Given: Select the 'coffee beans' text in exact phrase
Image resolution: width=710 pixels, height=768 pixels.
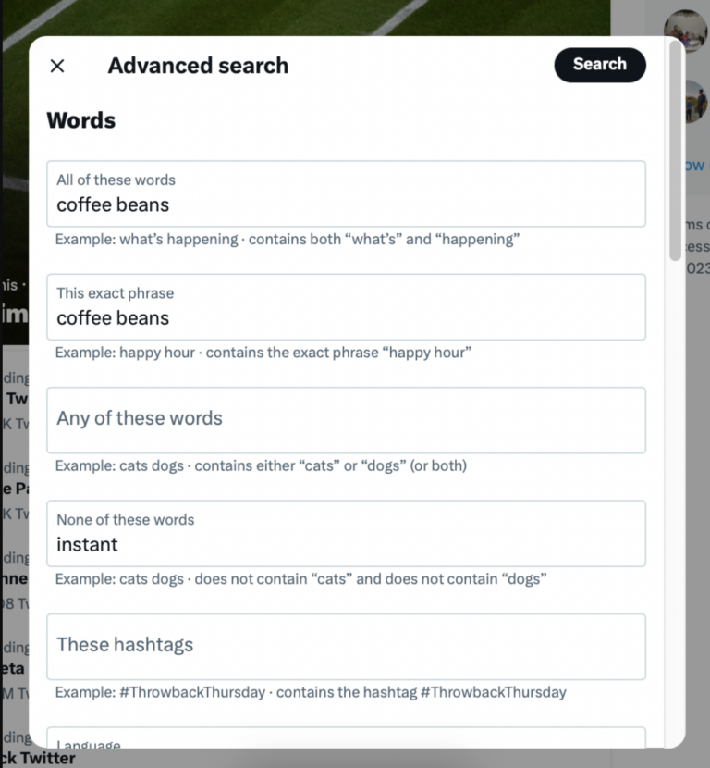Looking at the screenshot, I should point(112,318).
